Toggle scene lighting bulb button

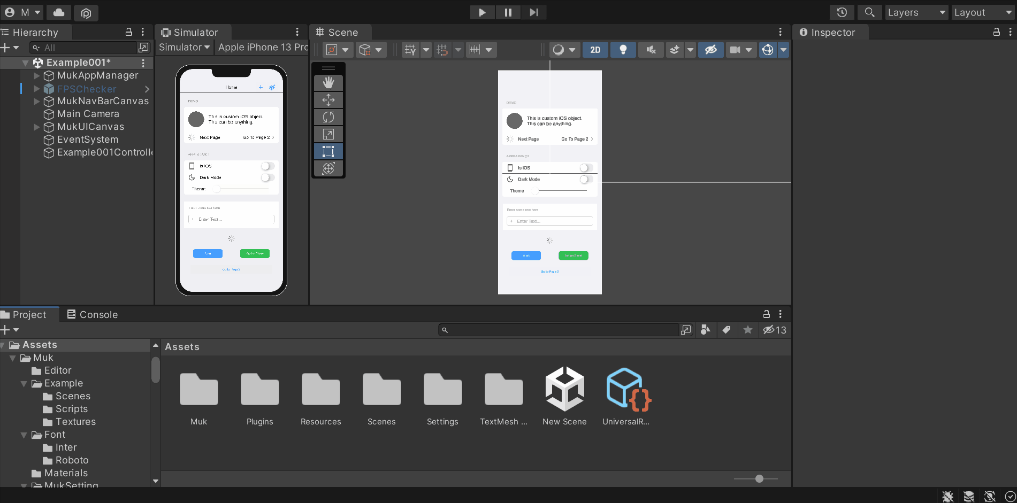click(623, 50)
